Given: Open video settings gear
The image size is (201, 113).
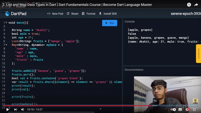Looking at the screenshot, I should pos(187,109).
